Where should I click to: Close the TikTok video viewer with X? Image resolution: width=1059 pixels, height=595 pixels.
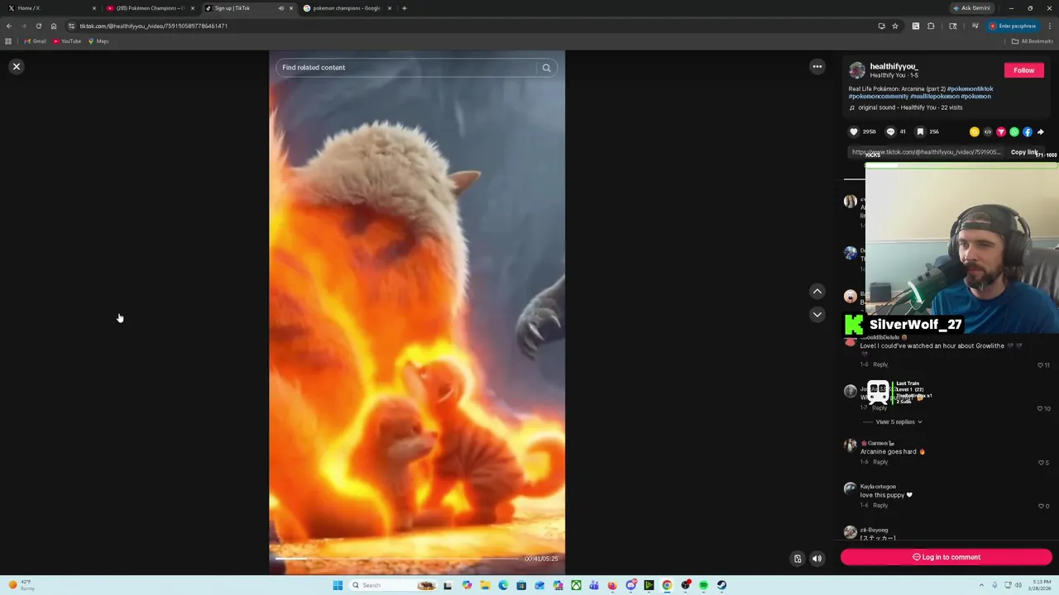coord(17,66)
